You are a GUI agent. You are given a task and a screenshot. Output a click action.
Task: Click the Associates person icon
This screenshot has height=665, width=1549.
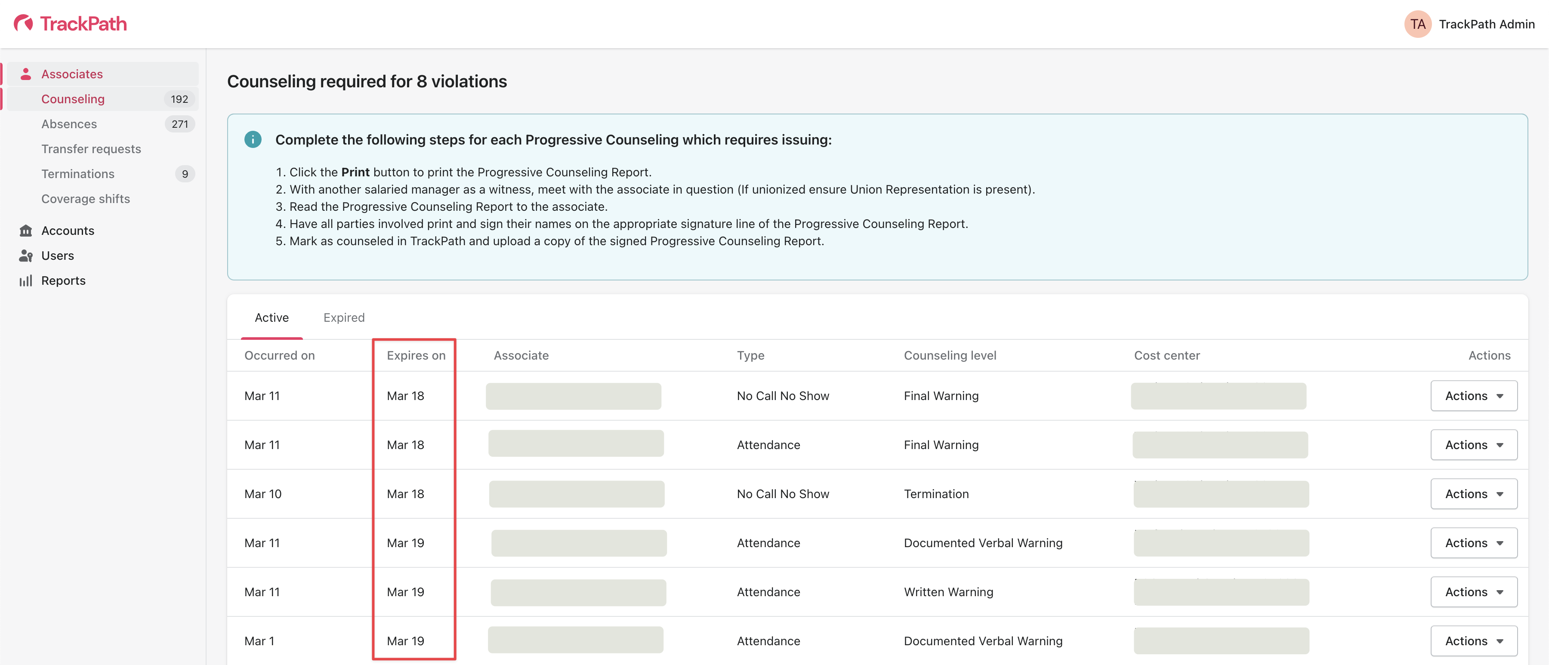[25, 74]
